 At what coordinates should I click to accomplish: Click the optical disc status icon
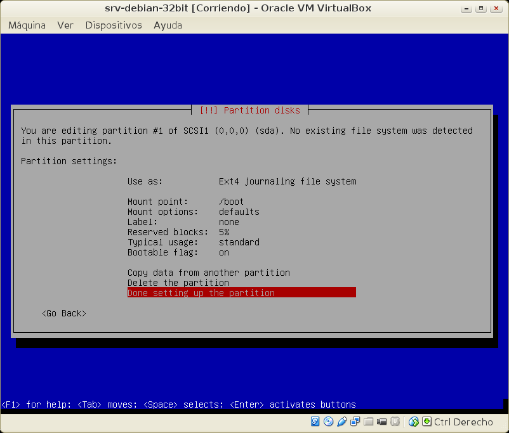click(328, 422)
